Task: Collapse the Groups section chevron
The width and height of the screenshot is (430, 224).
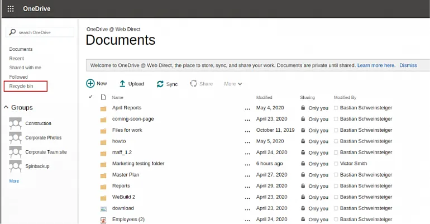Action: [6, 107]
